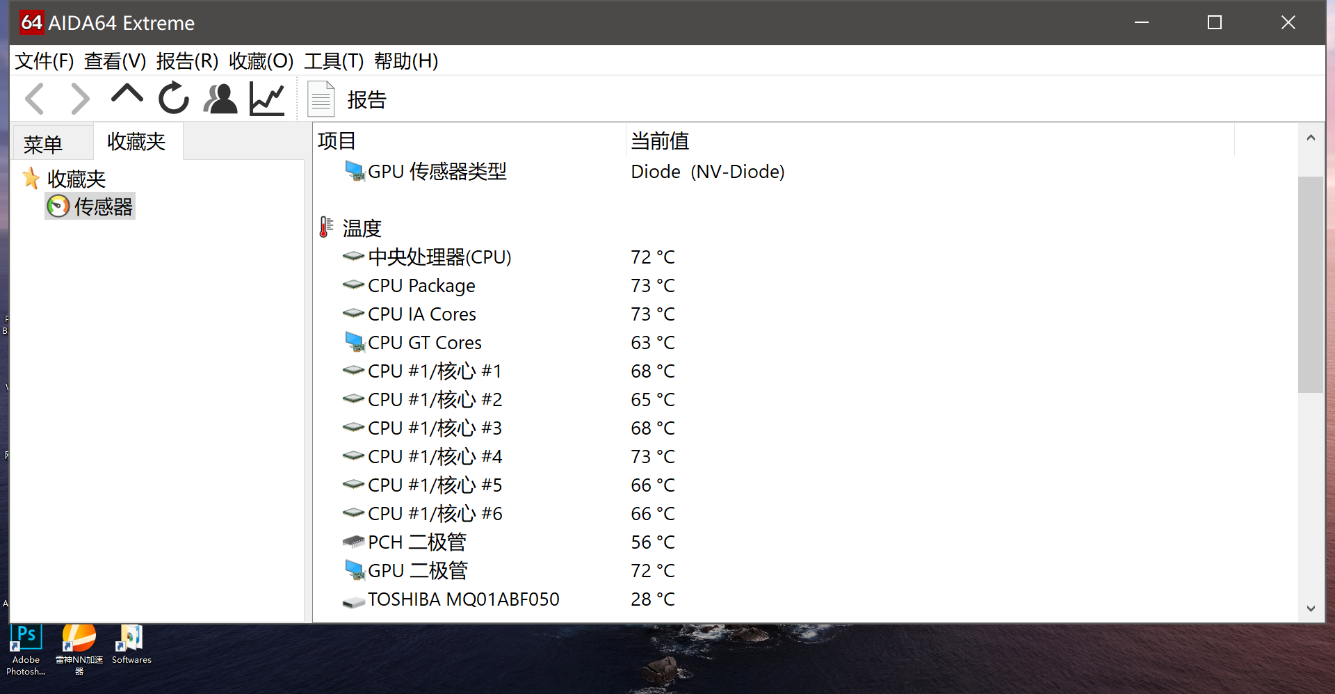Select the CPU Package row

[805, 285]
